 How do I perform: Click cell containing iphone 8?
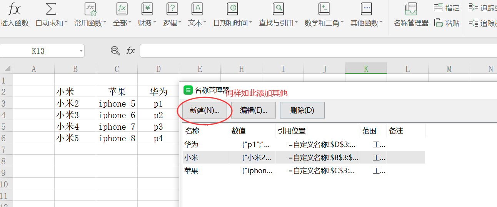point(117,138)
